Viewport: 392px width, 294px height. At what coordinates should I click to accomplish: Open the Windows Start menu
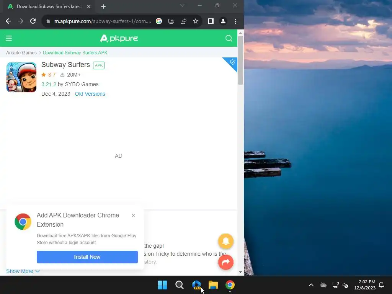[162, 285]
